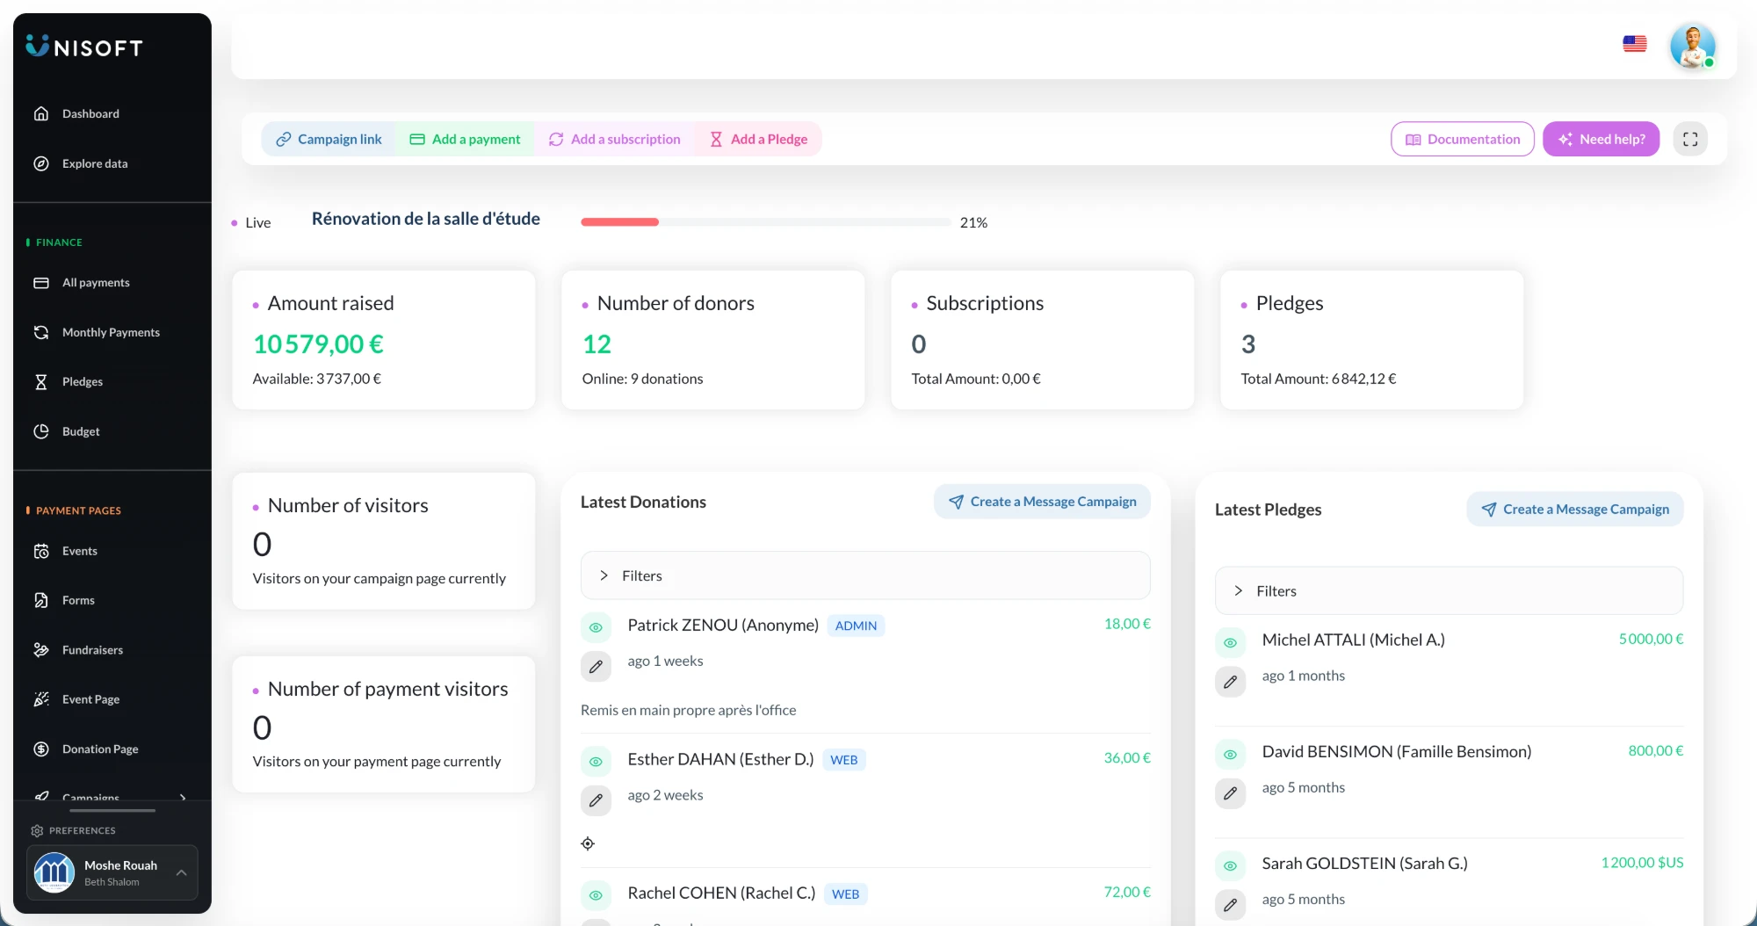Open Fundraisers menu item

tap(92, 650)
